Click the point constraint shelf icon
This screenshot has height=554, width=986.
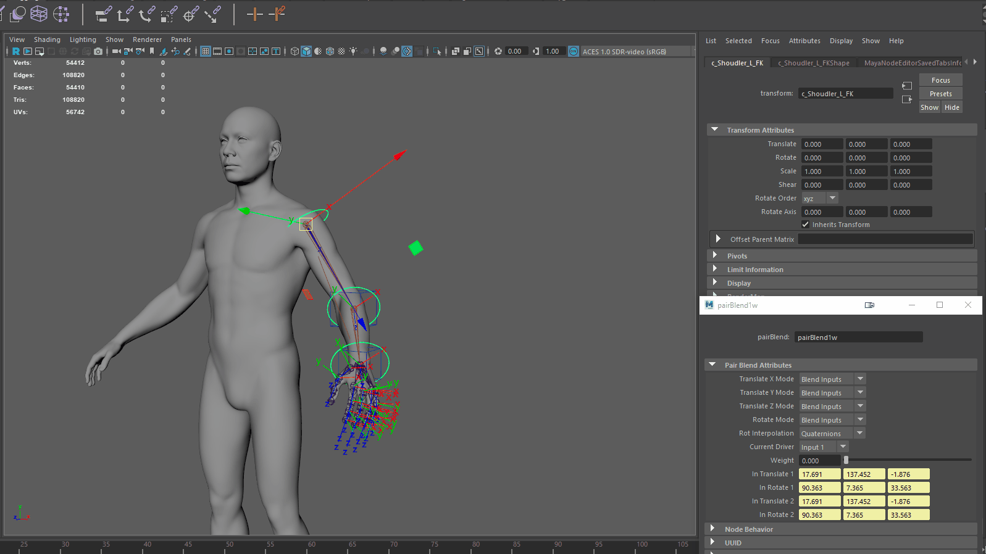pos(125,14)
